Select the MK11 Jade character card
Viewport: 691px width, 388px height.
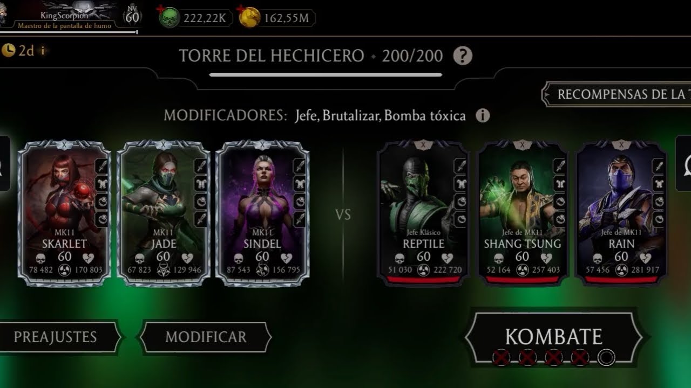coord(164,213)
